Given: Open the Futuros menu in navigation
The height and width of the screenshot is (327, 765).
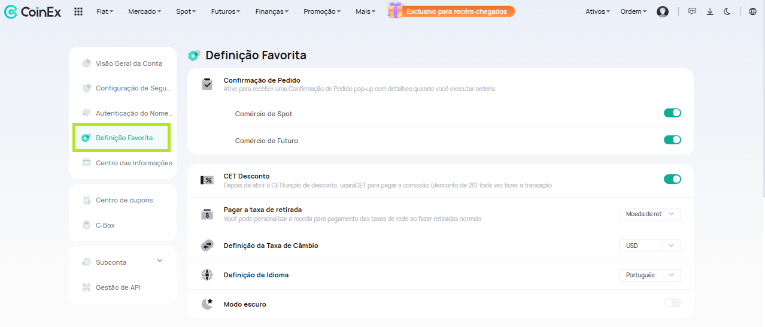Looking at the screenshot, I should (x=226, y=11).
